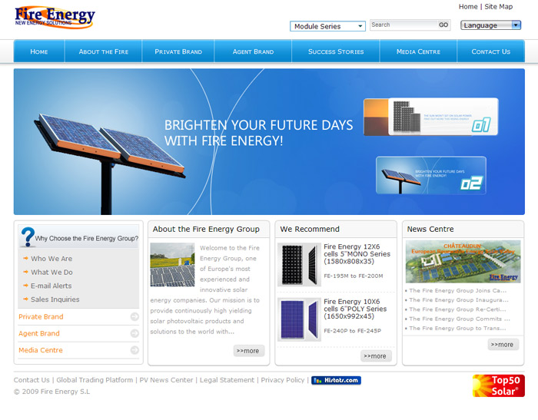
Task: Open the Module Series dropdown
Action: tap(327, 26)
